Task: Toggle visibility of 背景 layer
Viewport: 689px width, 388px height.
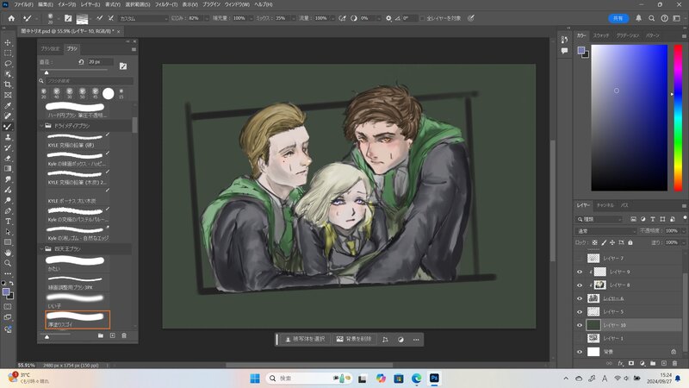Action: coord(579,352)
